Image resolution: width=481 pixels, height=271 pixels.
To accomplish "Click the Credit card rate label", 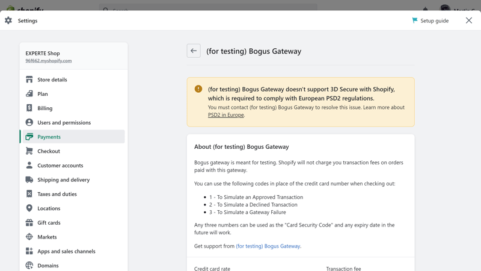I will click(x=212, y=269).
